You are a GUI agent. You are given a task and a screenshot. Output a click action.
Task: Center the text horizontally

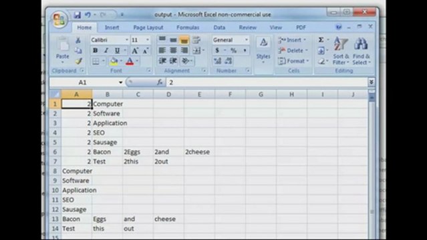point(173,50)
